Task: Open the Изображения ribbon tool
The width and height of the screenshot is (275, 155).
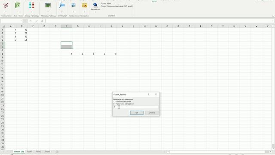Action: point(73,6)
